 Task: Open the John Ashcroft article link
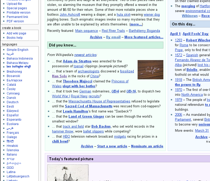tap(70, 15)
